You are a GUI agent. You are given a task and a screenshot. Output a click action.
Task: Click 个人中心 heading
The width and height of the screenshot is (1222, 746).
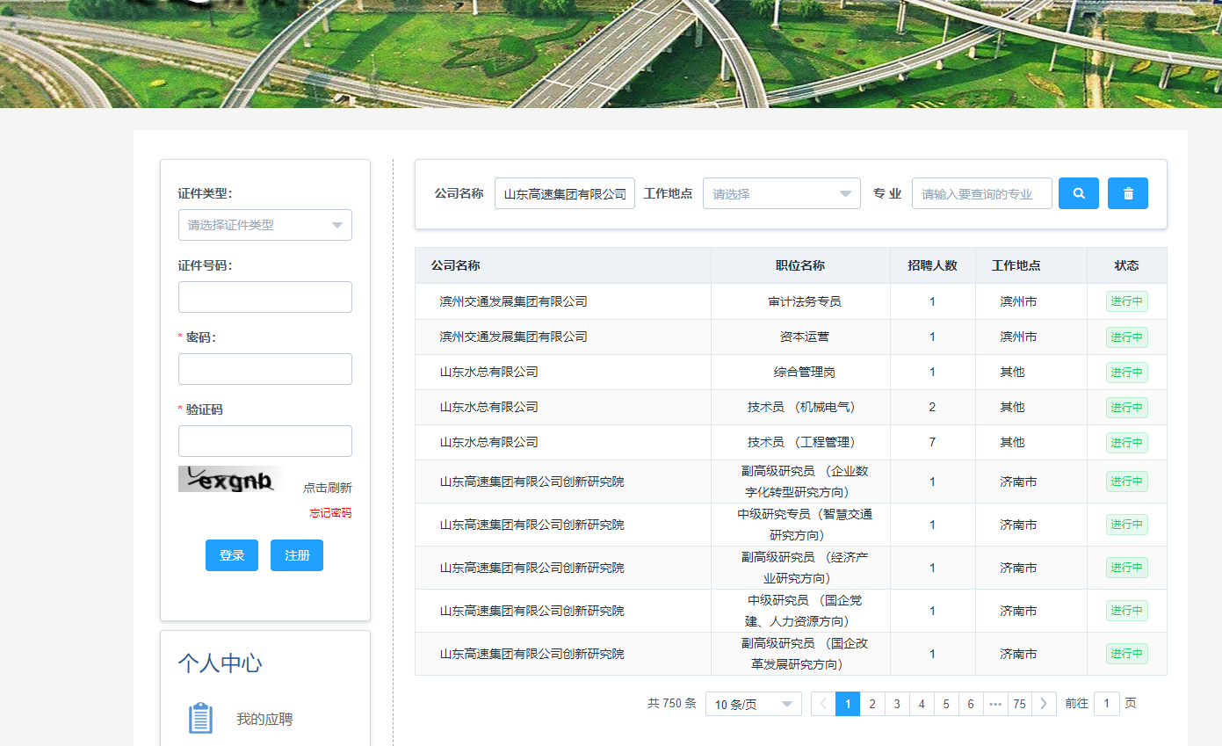pyautogui.click(x=220, y=663)
